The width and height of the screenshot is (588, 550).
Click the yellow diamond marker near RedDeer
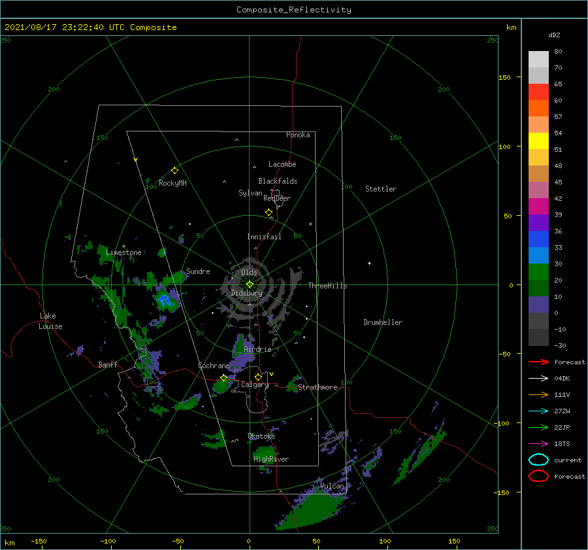[x=269, y=213]
